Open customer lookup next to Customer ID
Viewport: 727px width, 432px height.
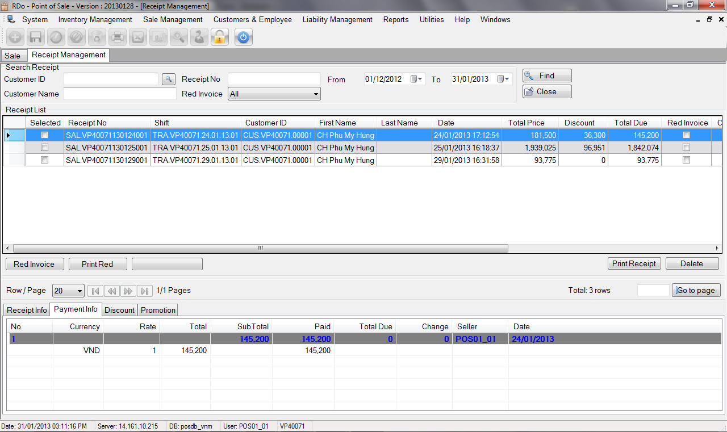pyautogui.click(x=169, y=79)
